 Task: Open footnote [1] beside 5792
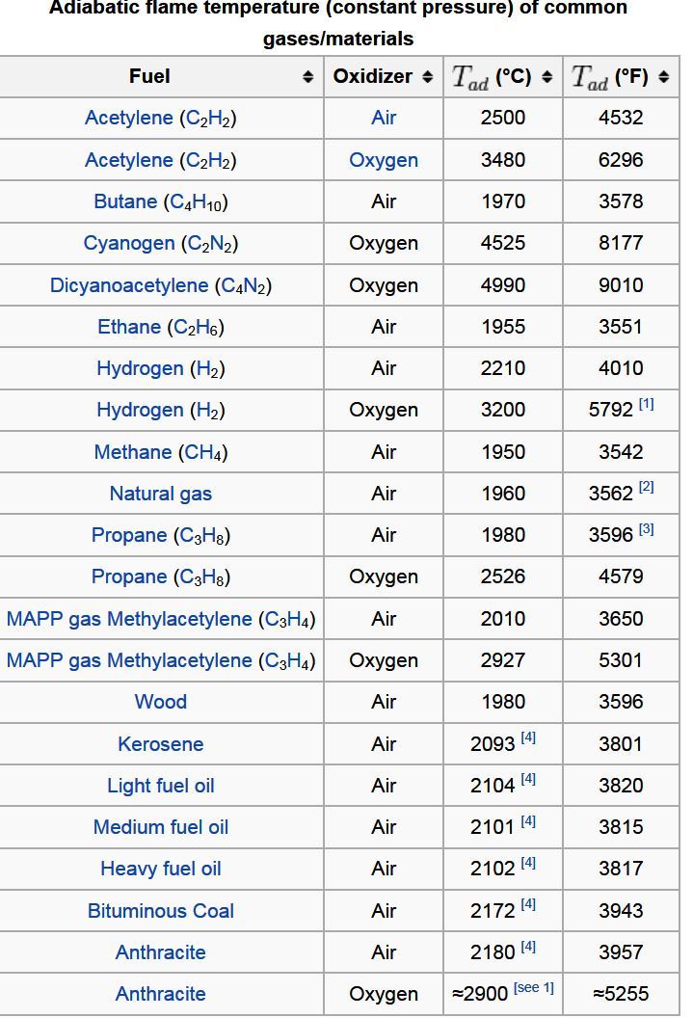646,405
